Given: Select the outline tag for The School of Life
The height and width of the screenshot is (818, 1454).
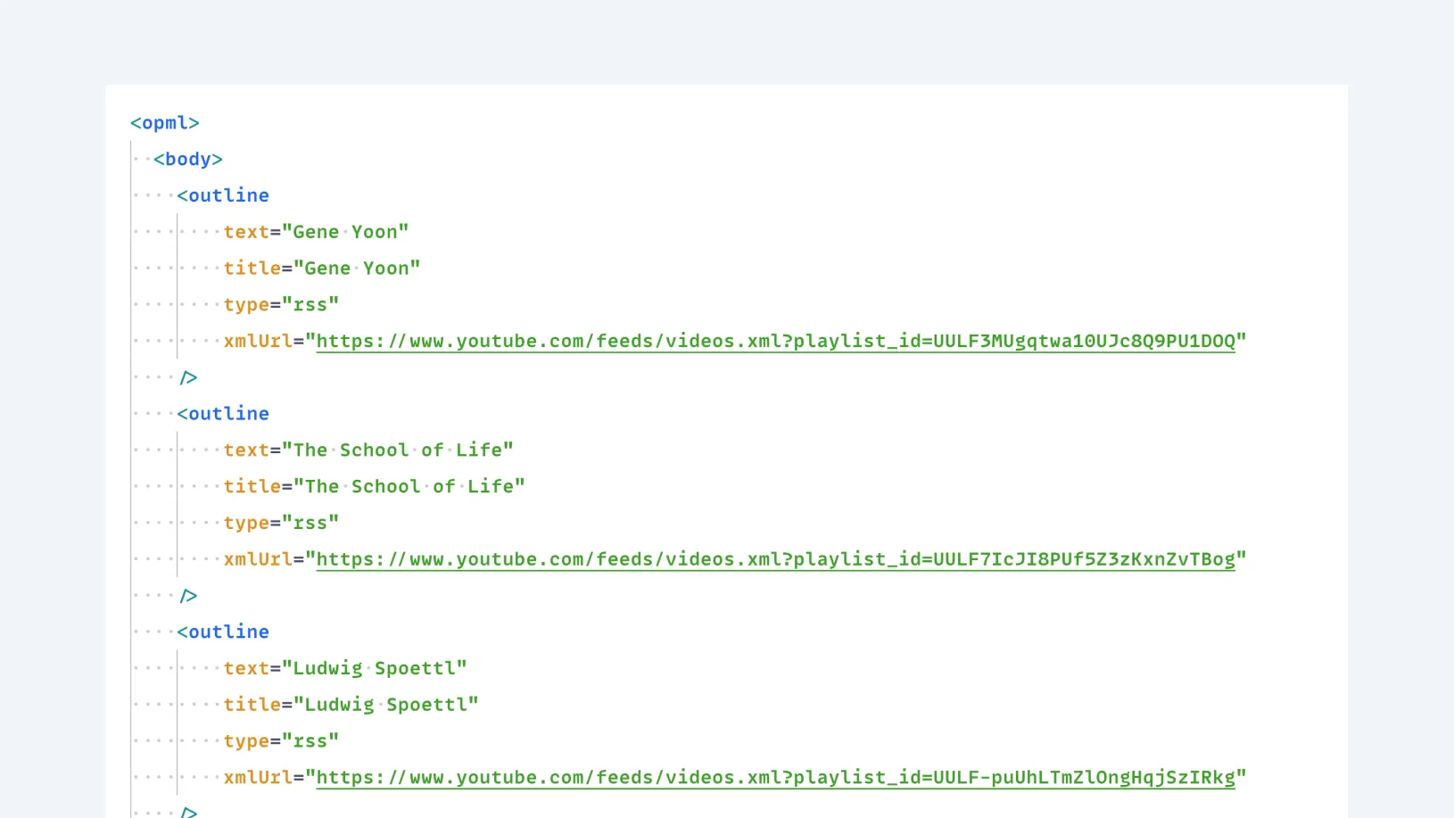Looking at the screenshot, I should coord(223,413).
